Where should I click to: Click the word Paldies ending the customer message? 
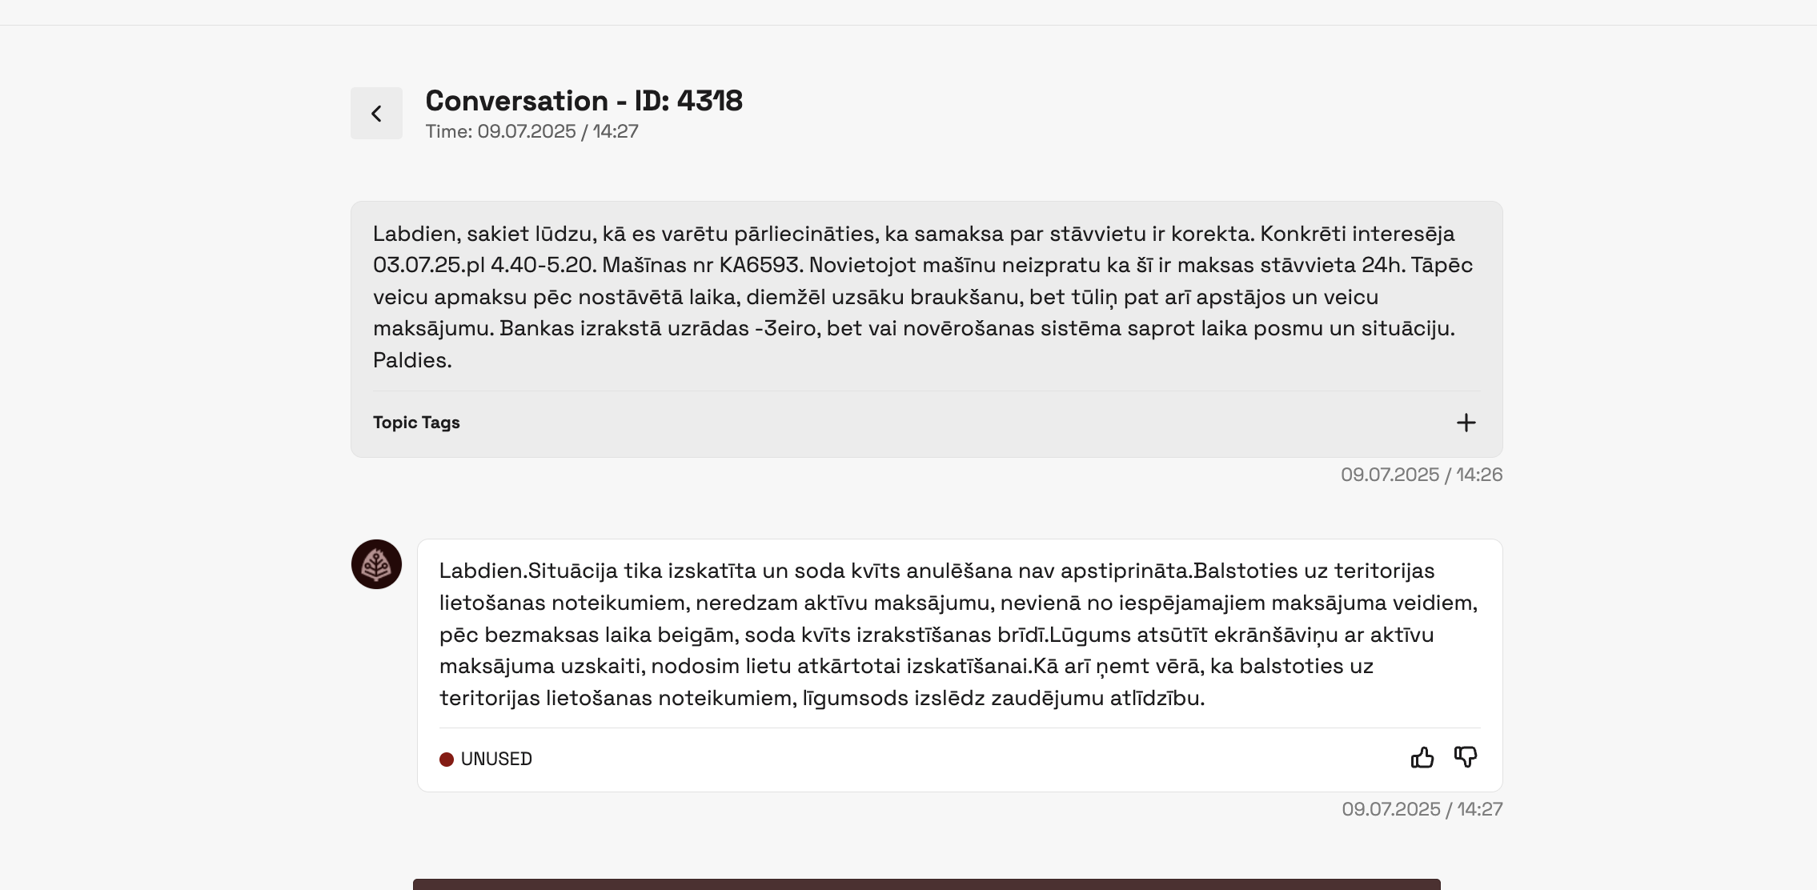click(x=410, y=360)
